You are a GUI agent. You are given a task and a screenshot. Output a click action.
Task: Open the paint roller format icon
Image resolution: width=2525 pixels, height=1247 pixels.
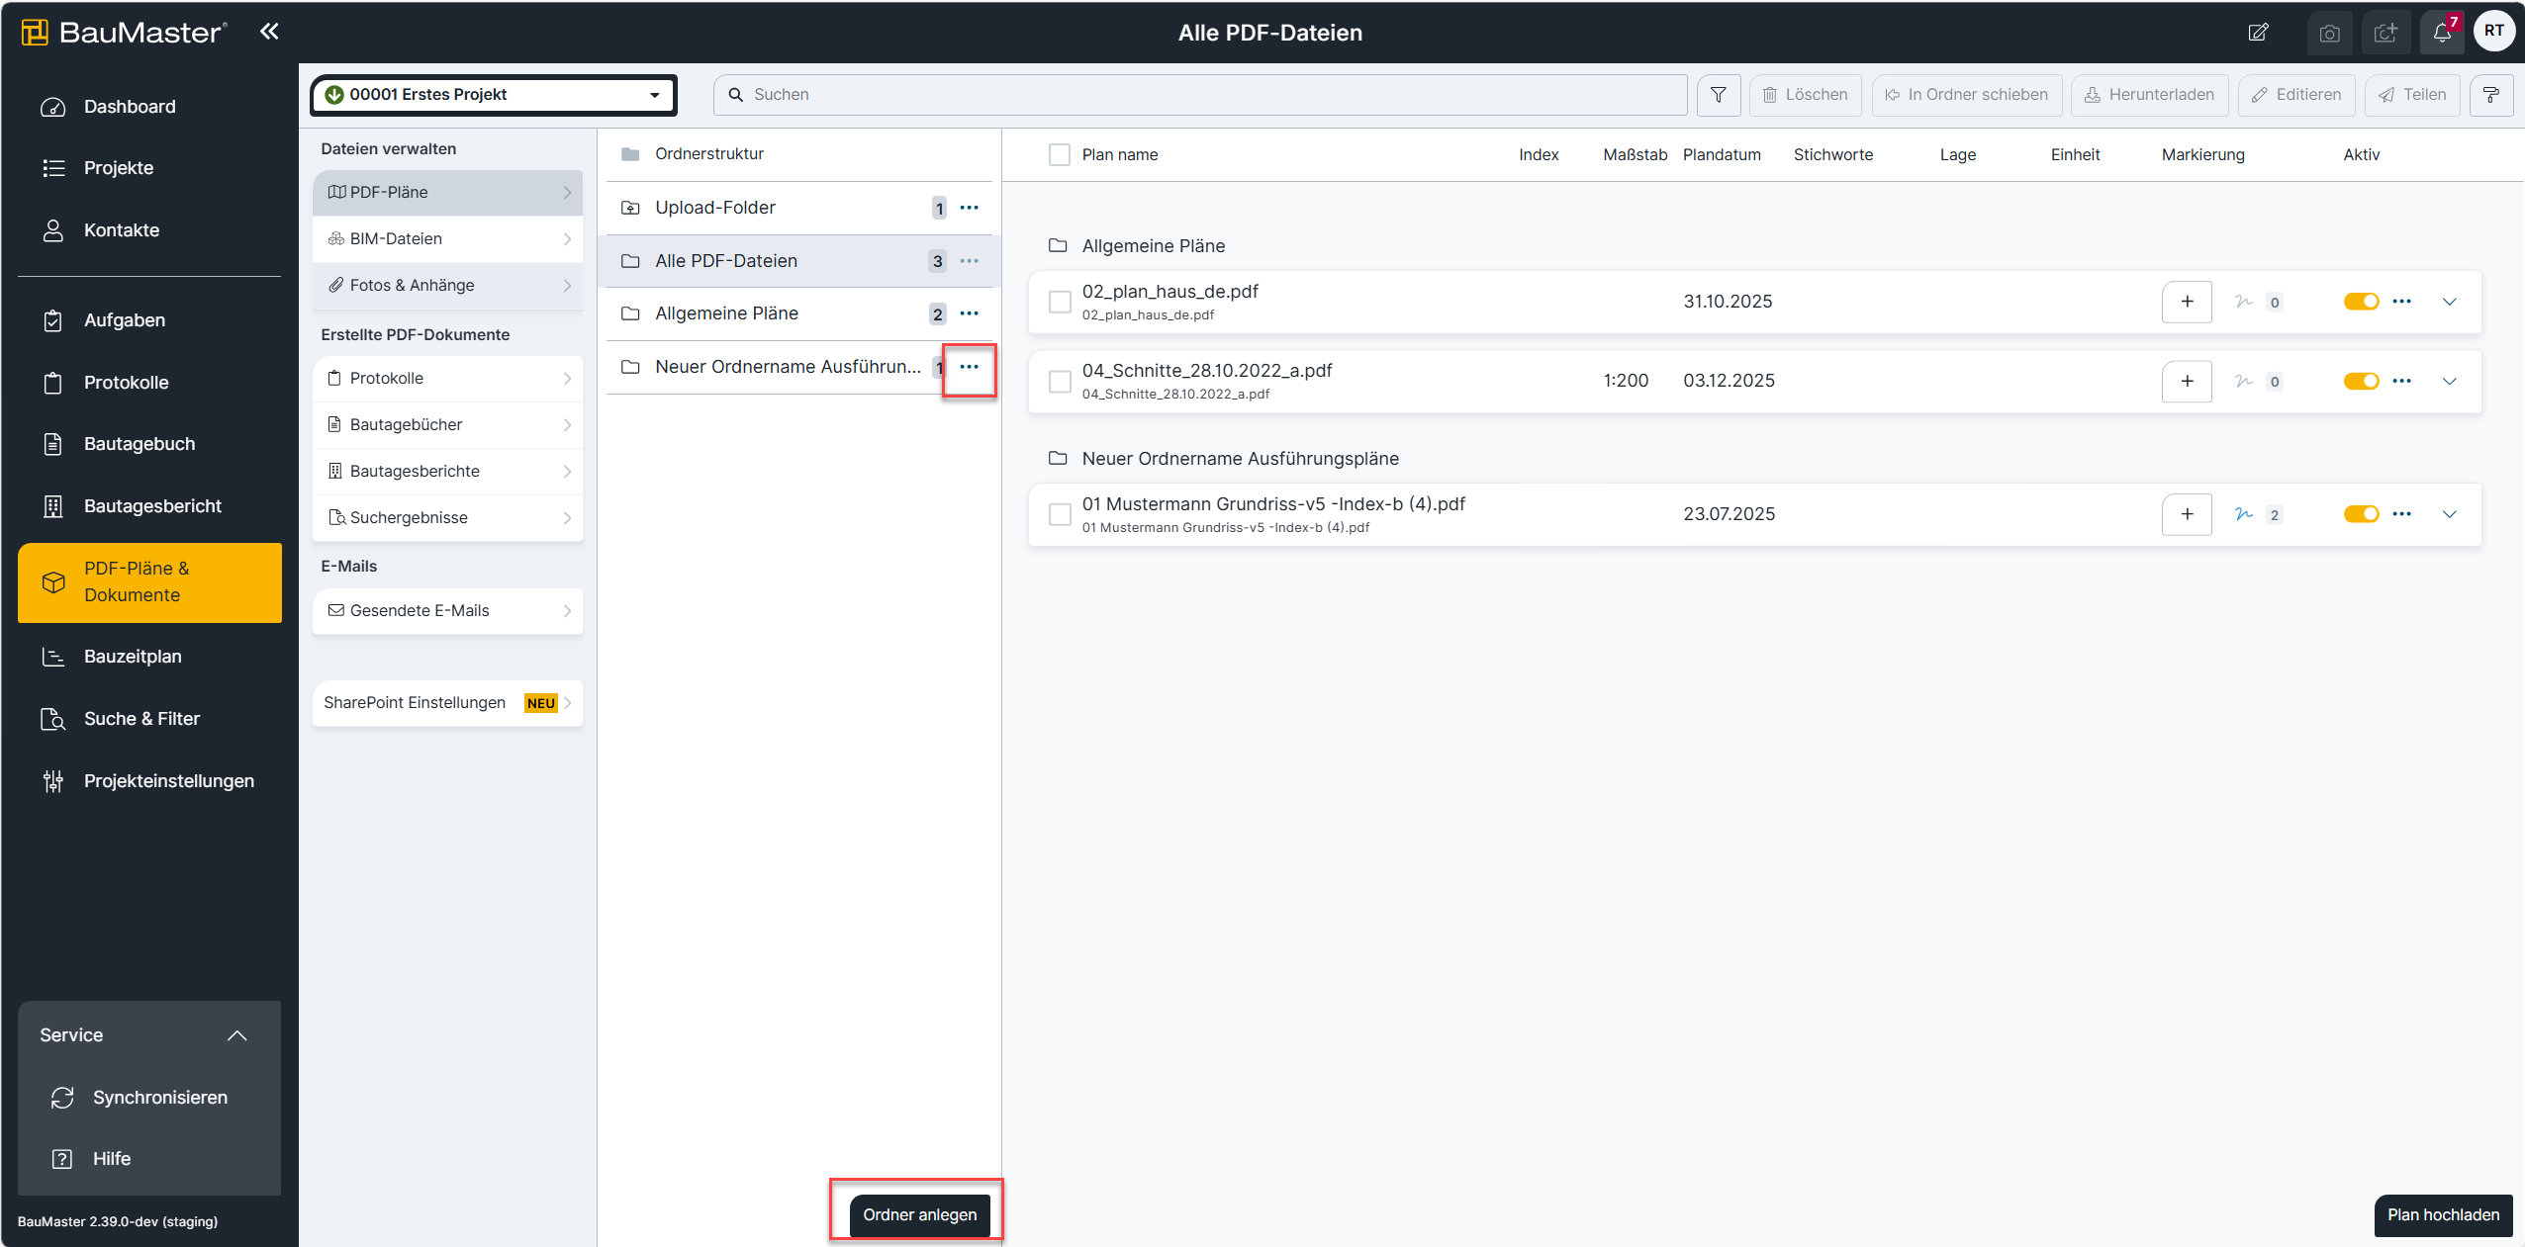(2490, 95)
